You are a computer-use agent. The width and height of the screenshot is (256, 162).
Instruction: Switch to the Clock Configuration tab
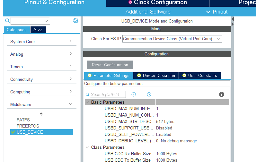(158, 3)
